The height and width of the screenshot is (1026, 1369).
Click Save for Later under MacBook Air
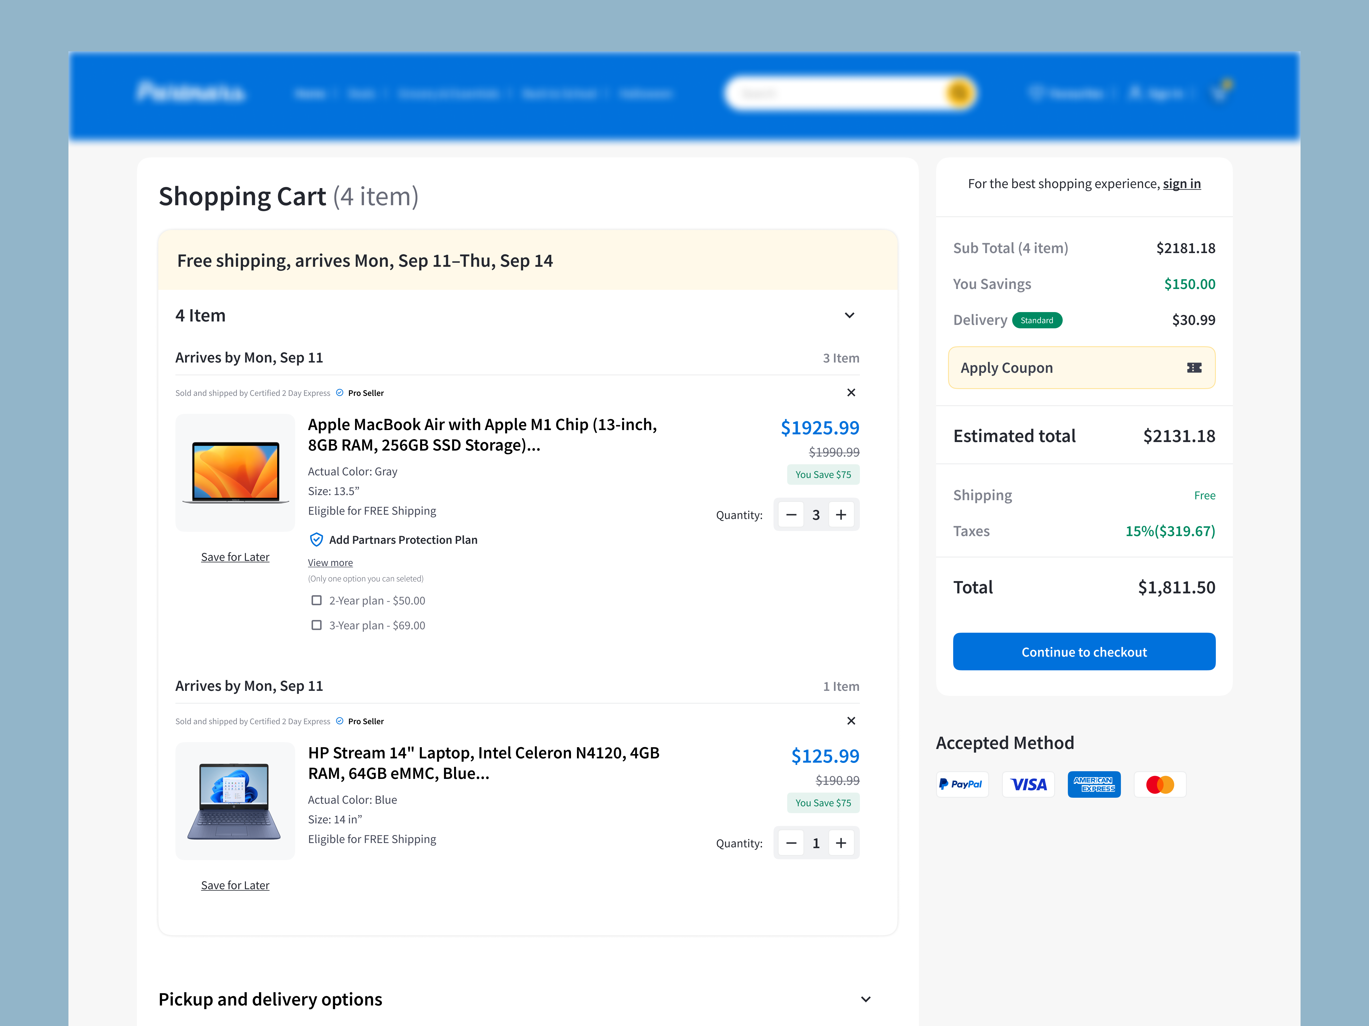(235, 557)
